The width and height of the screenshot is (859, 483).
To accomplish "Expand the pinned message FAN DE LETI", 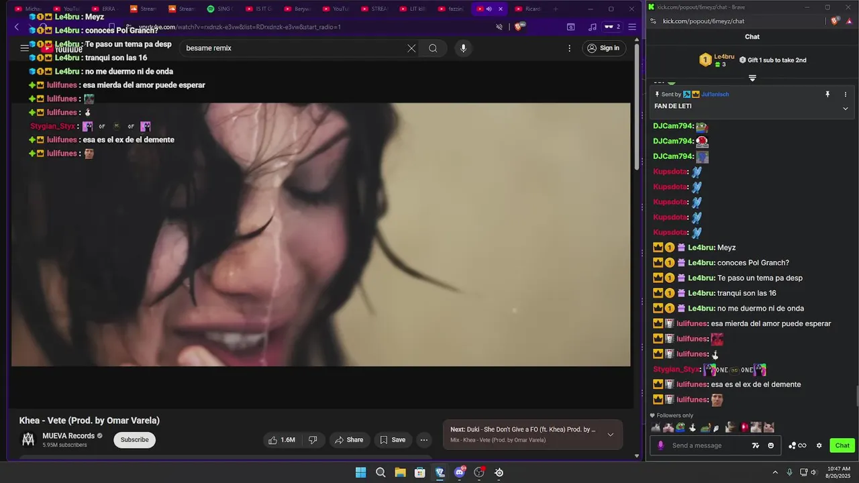I will [x=846, y=108].
